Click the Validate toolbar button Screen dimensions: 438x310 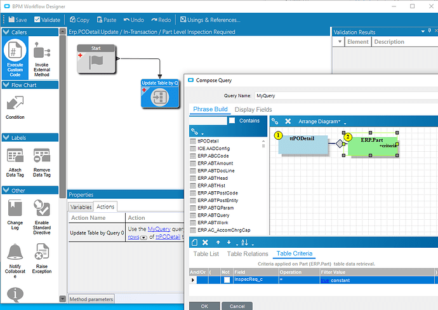tap(46, 20)
